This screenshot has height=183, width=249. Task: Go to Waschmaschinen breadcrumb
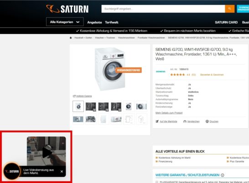(x=126, y=38)
